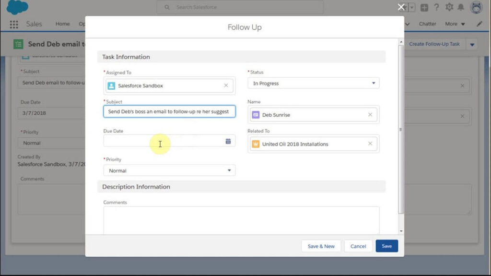491x276 pixels.
Task: Close the Follow Up modal with X
Action: pos(401,7)
